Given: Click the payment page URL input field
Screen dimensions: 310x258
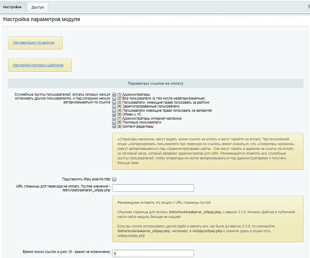Looking at the screenshot, I should [153, 188].
